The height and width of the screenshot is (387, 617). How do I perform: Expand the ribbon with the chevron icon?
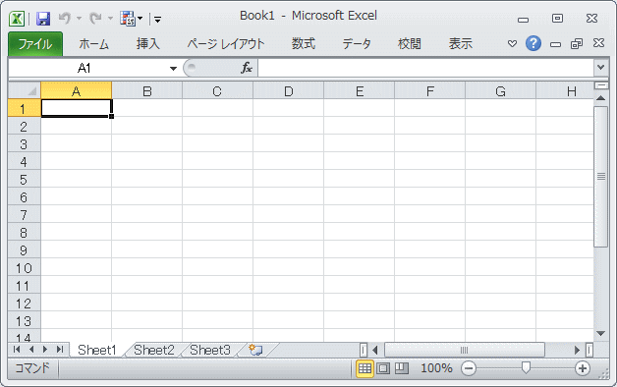(x=512, y=43)
